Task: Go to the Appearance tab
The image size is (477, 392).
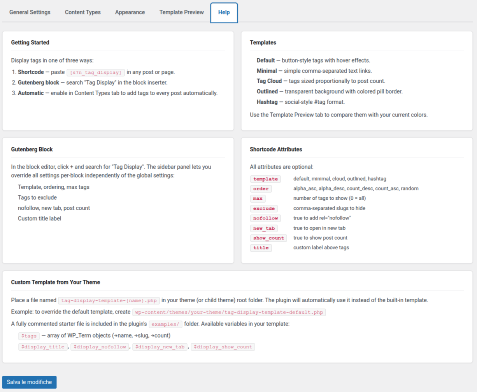Action: [x=130, y=12]
